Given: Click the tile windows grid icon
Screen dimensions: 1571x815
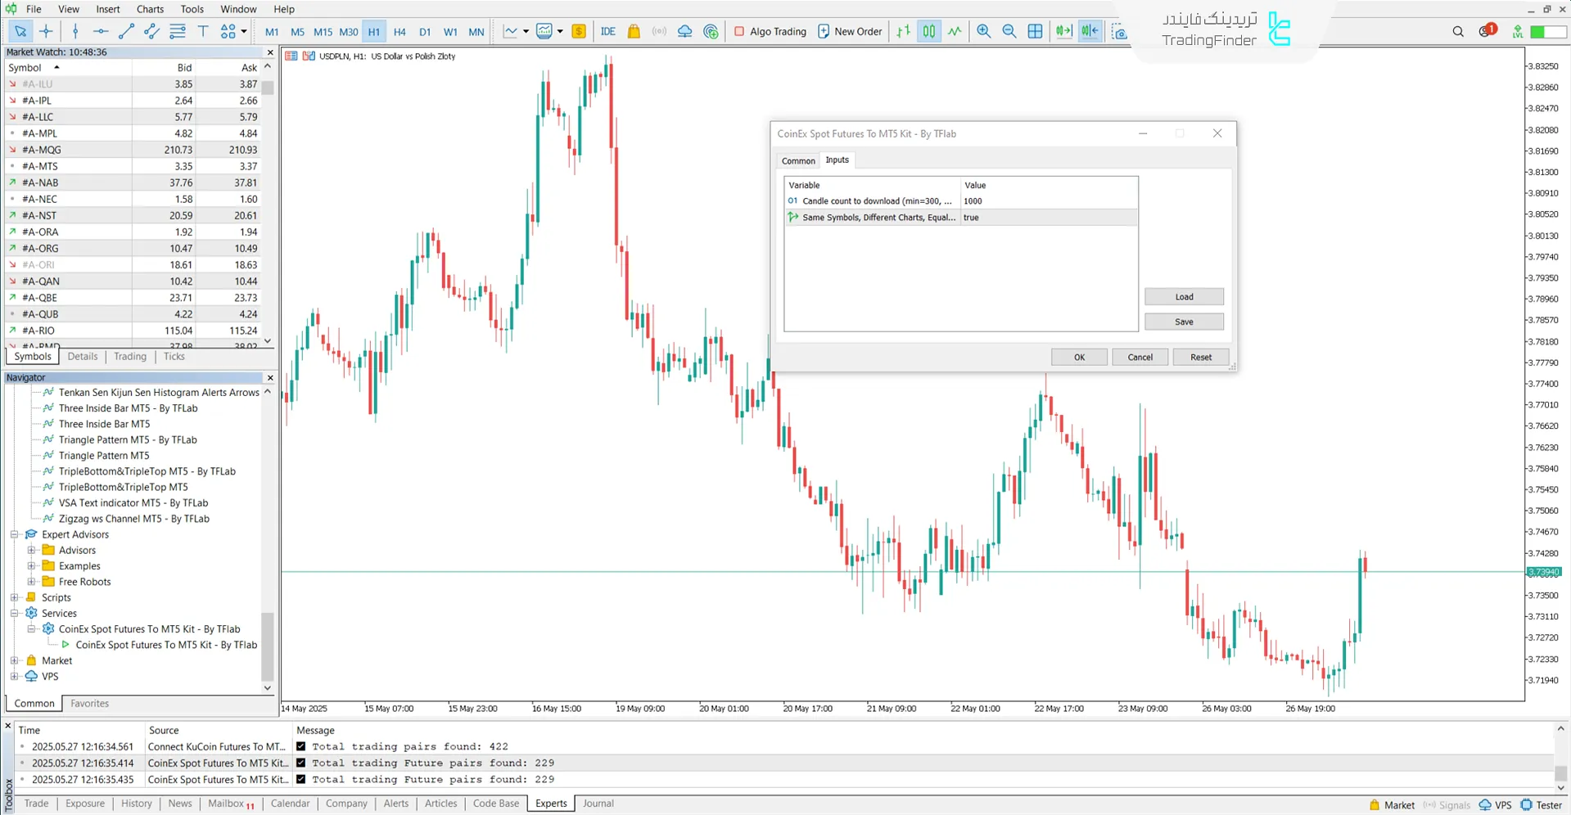Looking at the screenshot, I should coord(1035,31).
